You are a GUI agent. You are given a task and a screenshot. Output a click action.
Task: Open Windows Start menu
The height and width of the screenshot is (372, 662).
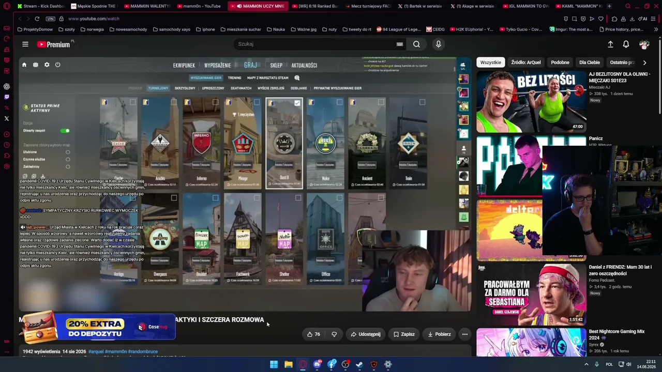(274, 364)
